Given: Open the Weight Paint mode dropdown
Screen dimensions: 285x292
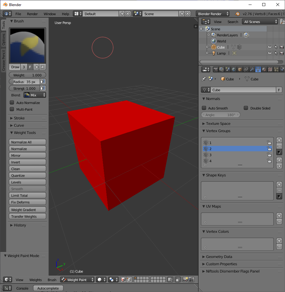Looking at the screenshot, I should pyautogui.click(x=77, y=280).
